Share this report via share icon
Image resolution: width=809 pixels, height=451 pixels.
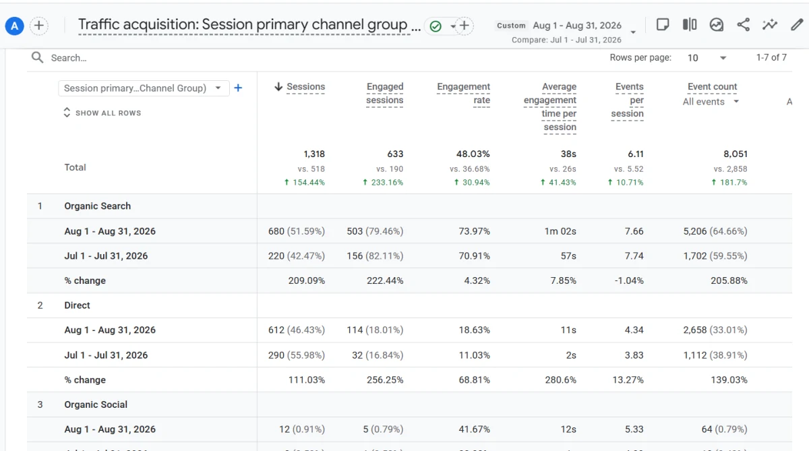tap(743, 25)
